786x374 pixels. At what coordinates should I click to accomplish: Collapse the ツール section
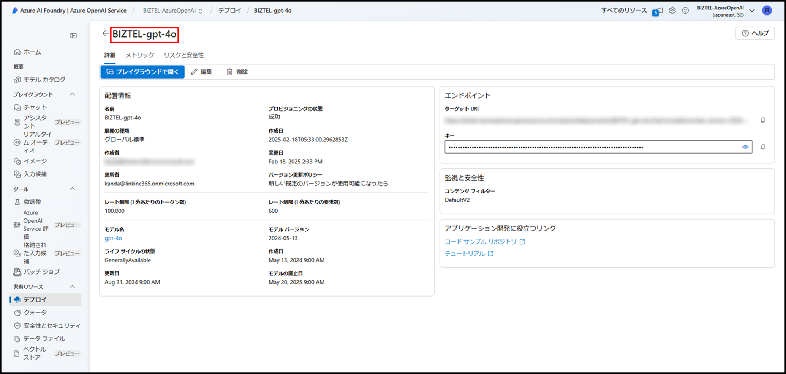click(x=72, y=189)
